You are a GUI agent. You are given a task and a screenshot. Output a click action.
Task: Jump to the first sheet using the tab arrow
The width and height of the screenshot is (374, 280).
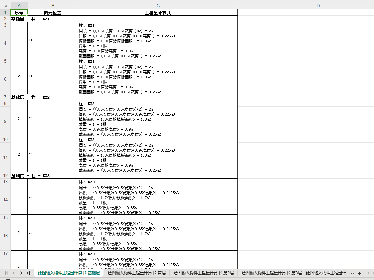click(6, 273)
